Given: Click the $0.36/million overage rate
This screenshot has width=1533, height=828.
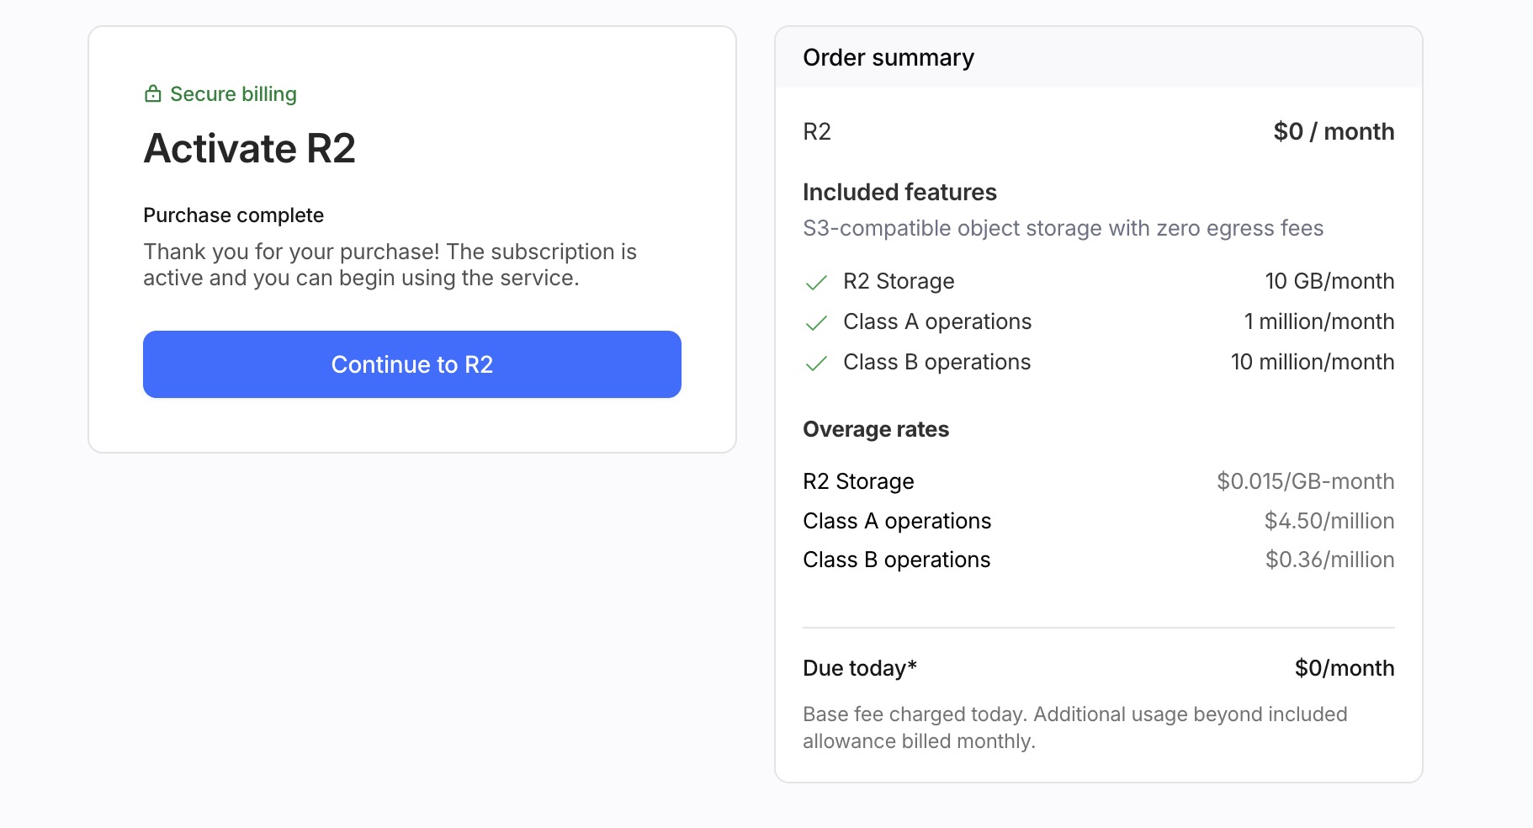Looking at the screenshot, I should (1330, 560).
